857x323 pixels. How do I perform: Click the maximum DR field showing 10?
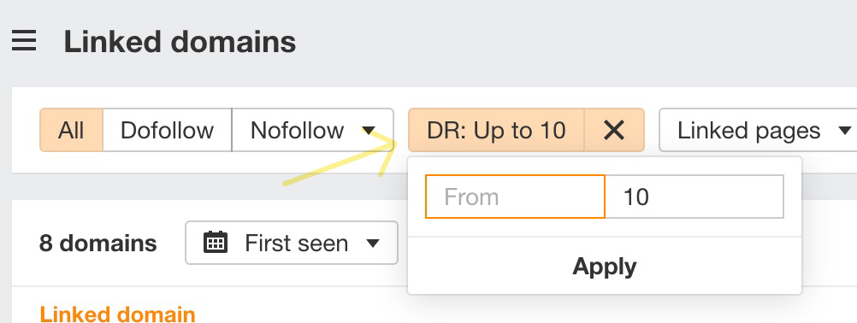tap(694, 197)
